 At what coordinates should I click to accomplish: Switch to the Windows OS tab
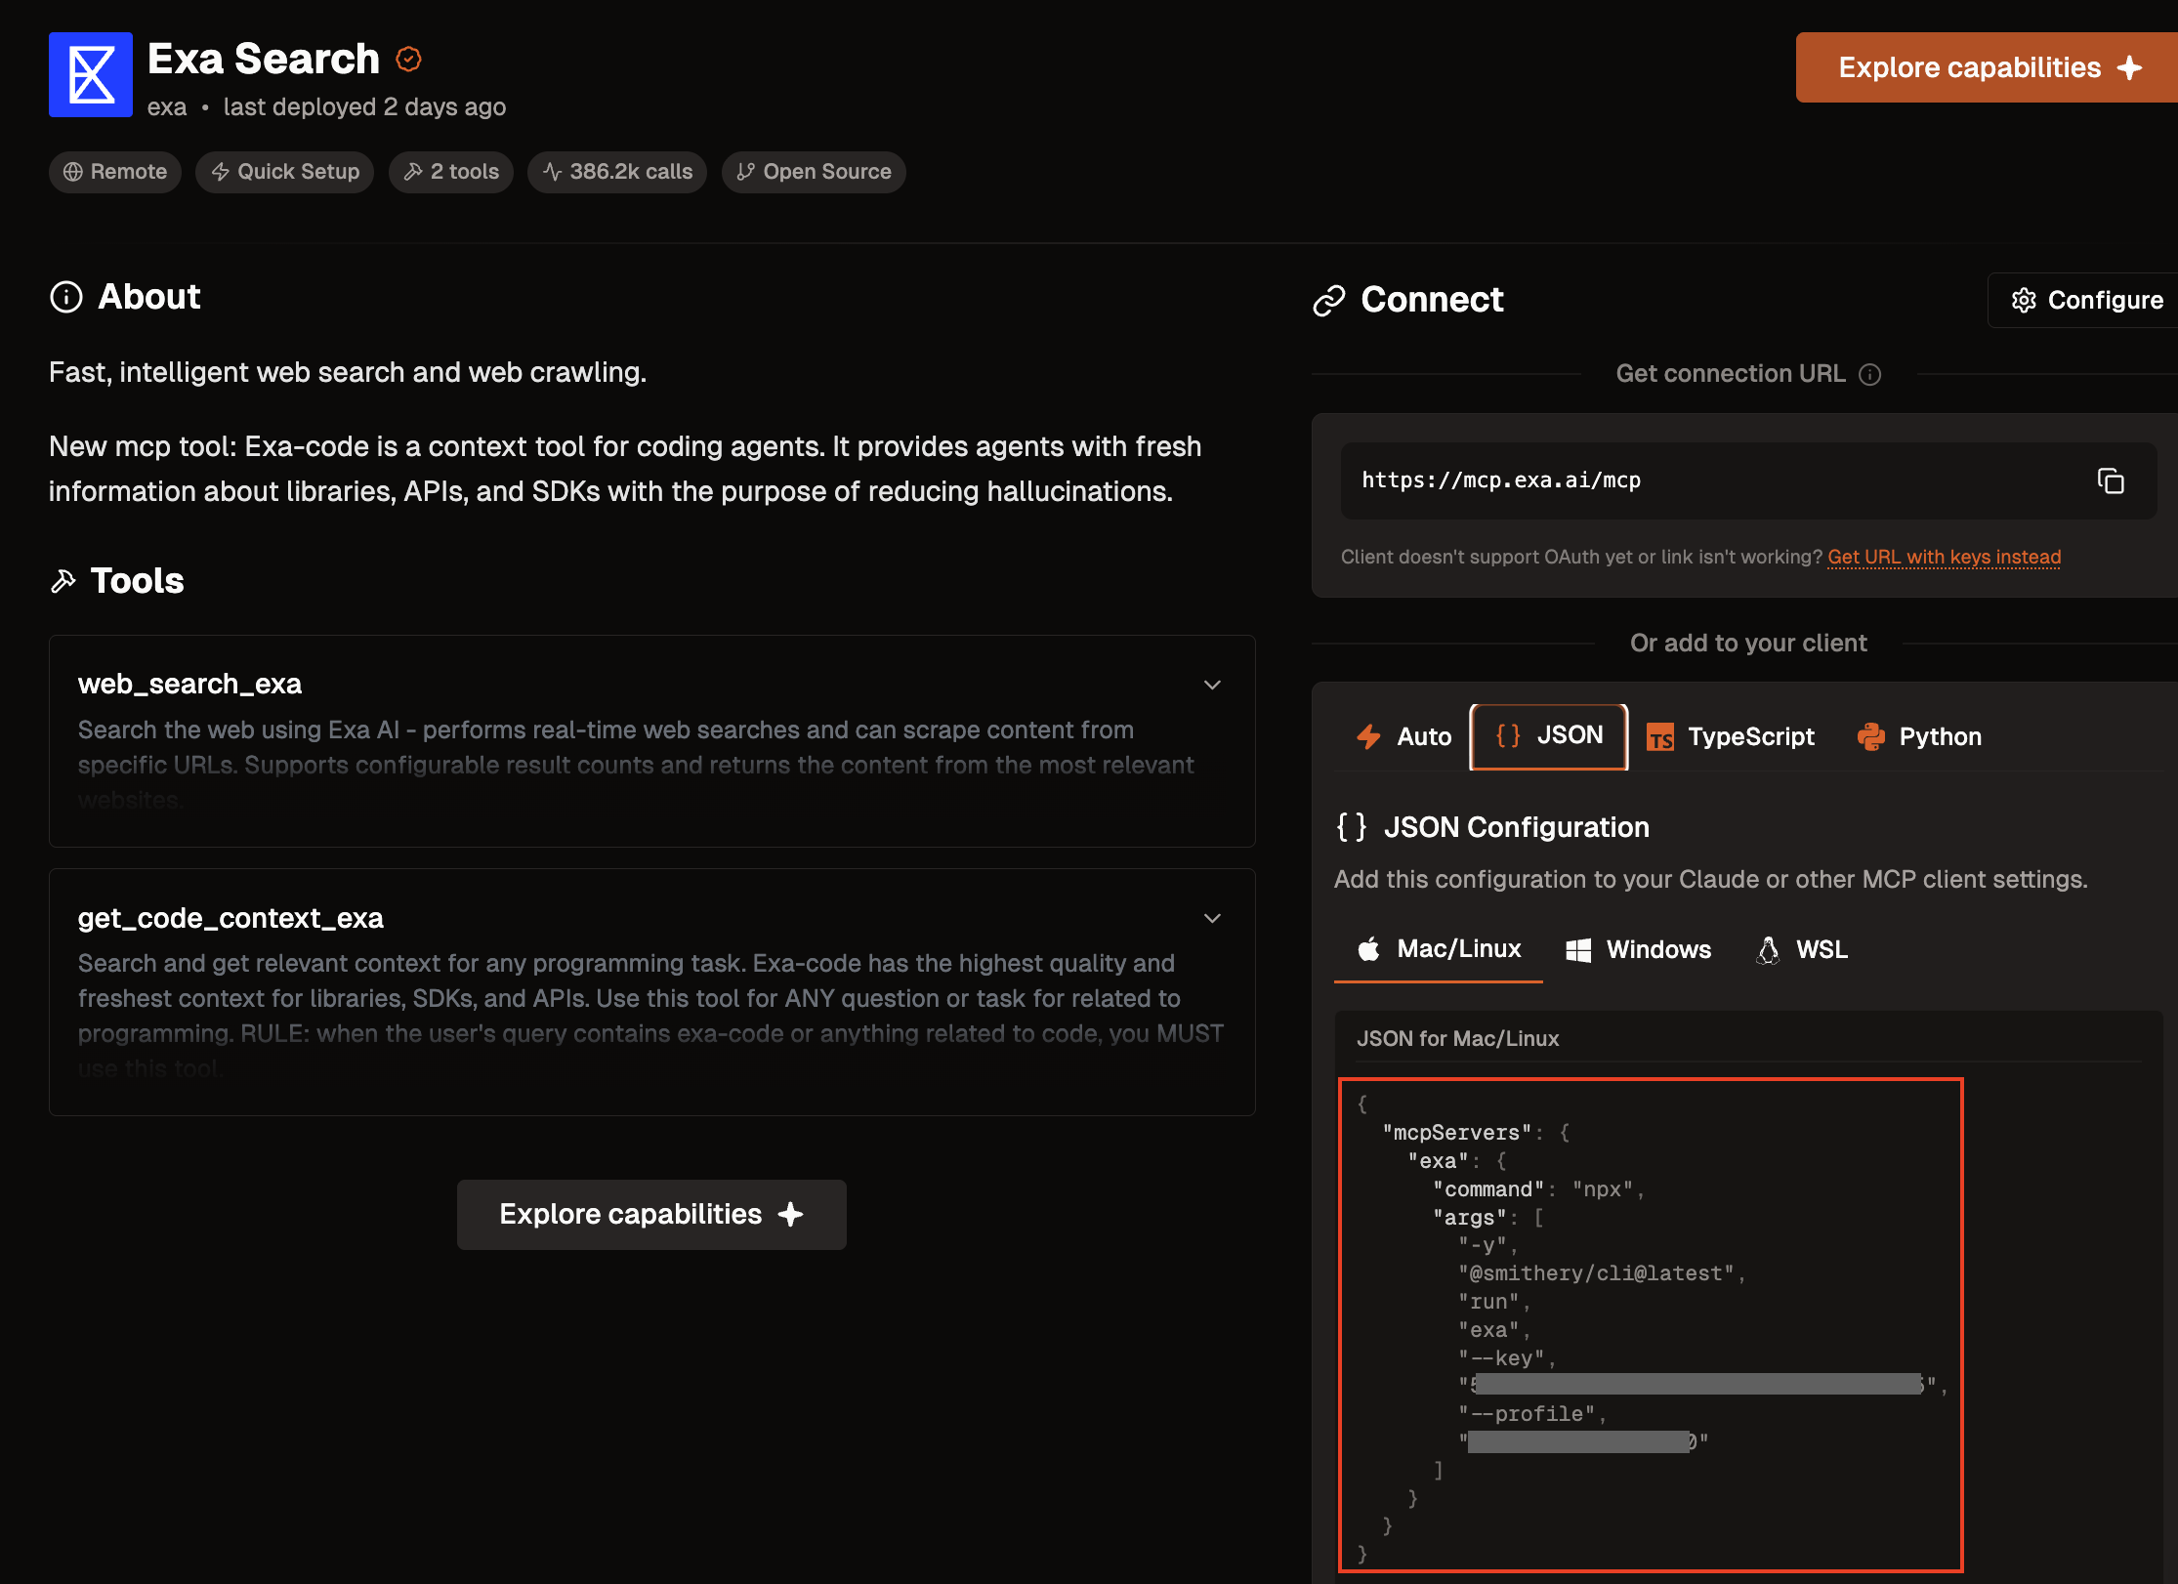(1638, 949)
